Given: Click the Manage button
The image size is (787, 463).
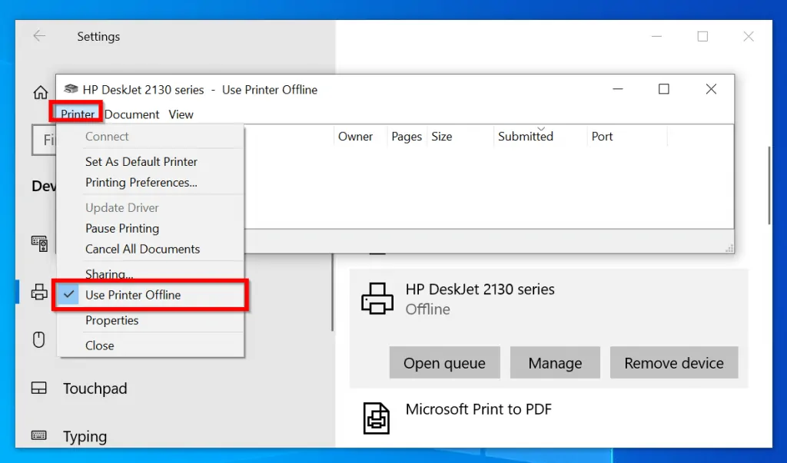Looking at the screenshot, I should [x=555, y=363].
